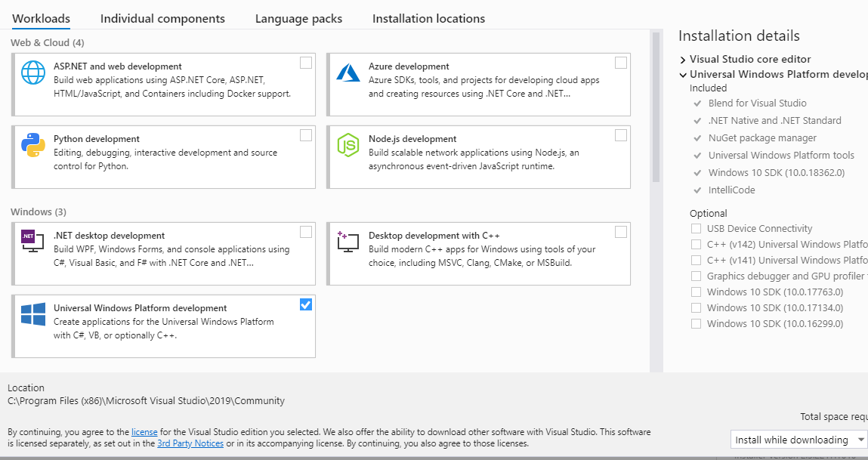Click the Azure development logo icon
Image resolution: width=868 pixels, height=460 pixels.
pos(348,73)
